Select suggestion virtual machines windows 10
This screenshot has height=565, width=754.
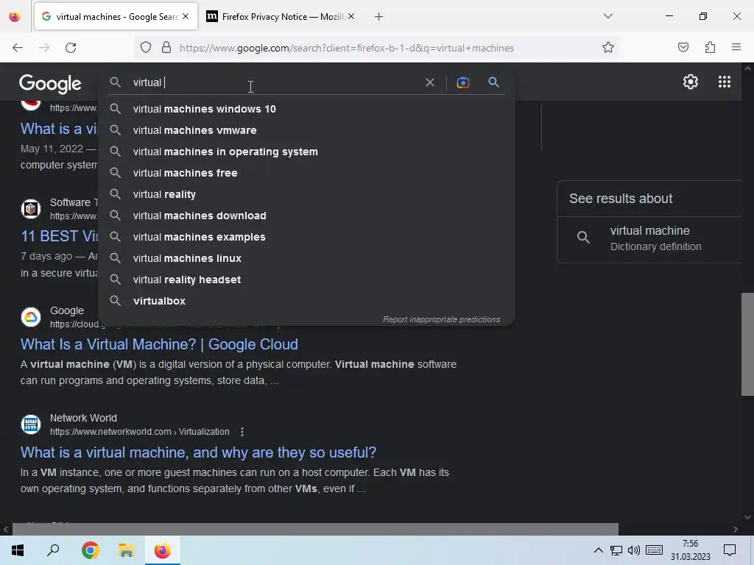coord(306,109)
